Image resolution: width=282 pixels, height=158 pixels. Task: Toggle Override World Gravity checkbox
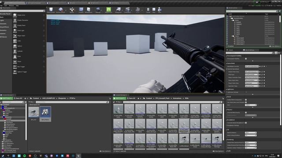pyautogui.click(x=246, y=113)
